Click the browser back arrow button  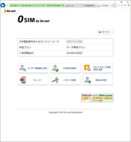click(x=3, y=5)
